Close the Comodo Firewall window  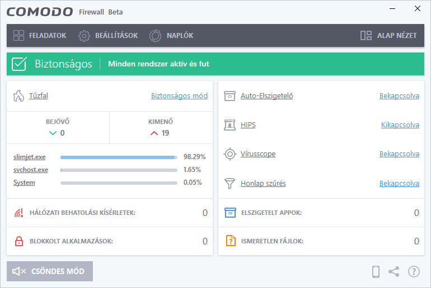(x=417, y=9)
